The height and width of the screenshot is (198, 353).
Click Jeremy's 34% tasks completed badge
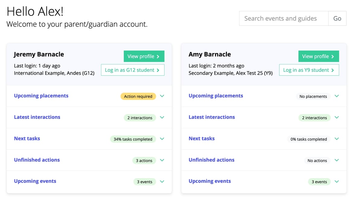click(x=133, y=139)
